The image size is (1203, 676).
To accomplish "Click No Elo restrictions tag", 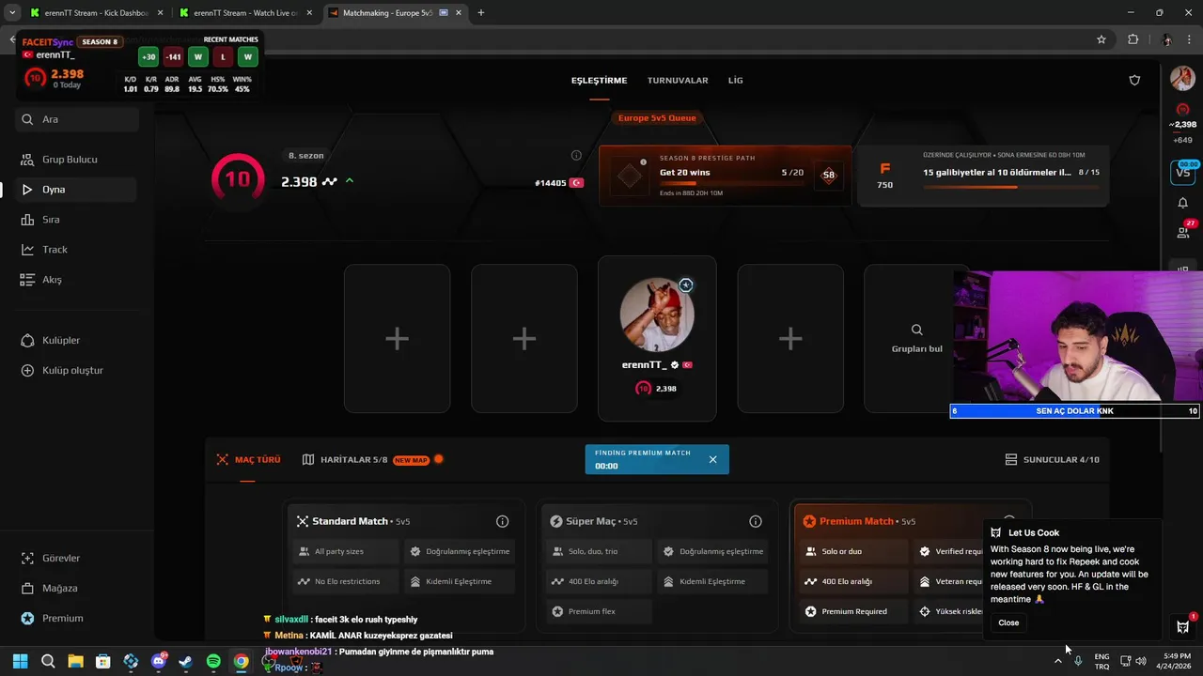I will 346,582.
